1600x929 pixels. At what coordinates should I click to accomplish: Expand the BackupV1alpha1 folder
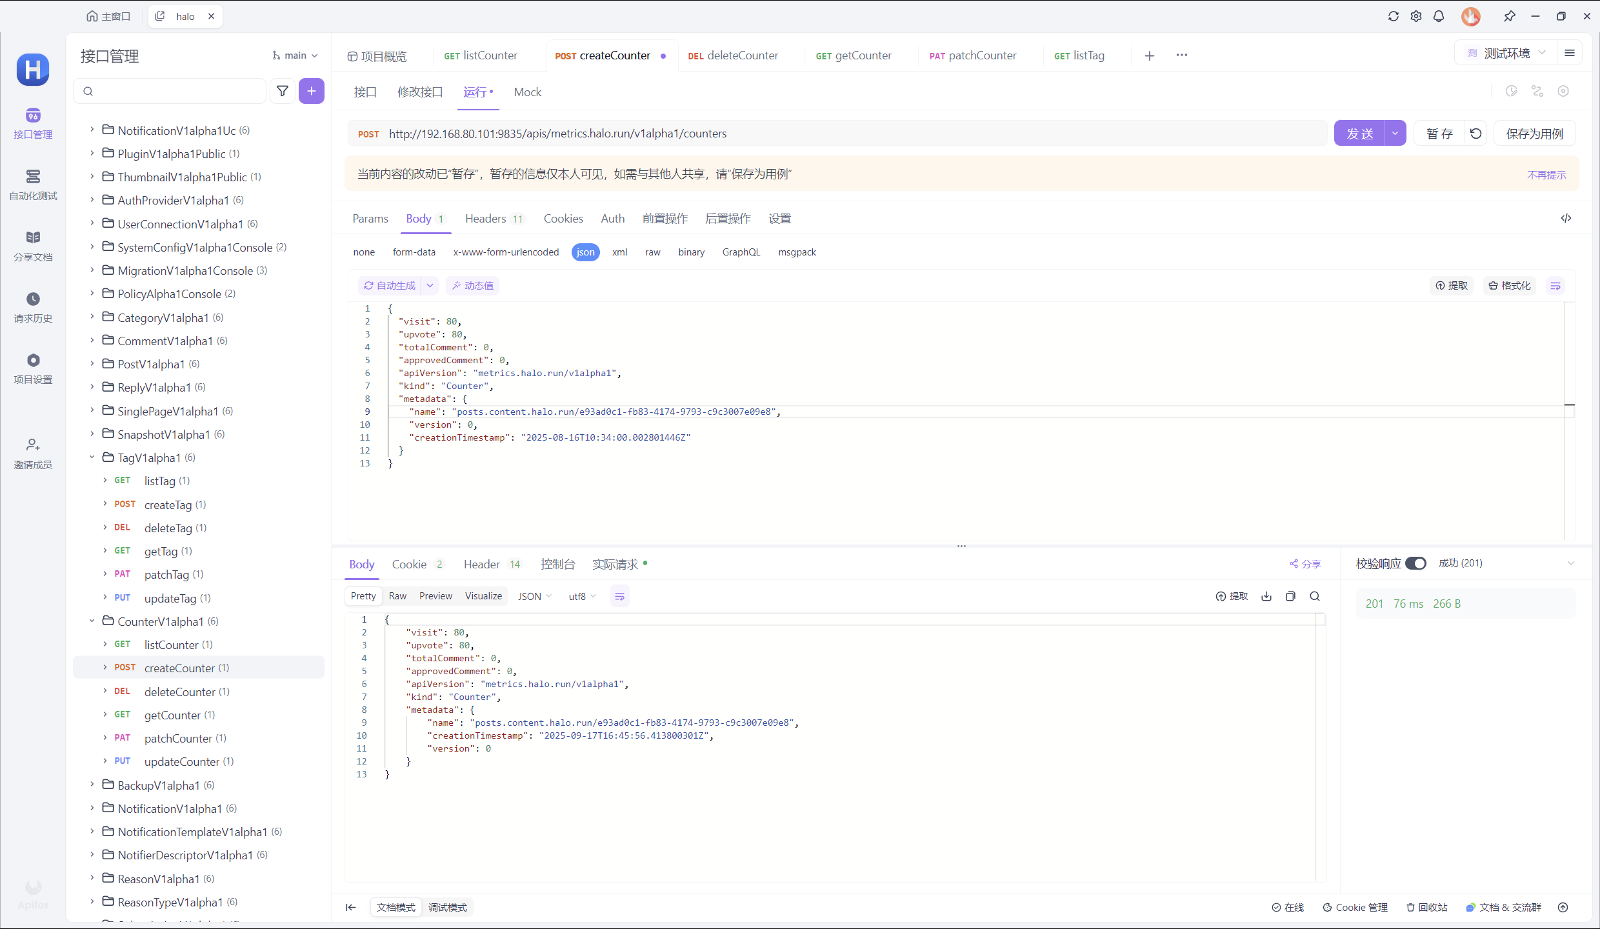tap(92, 785)
